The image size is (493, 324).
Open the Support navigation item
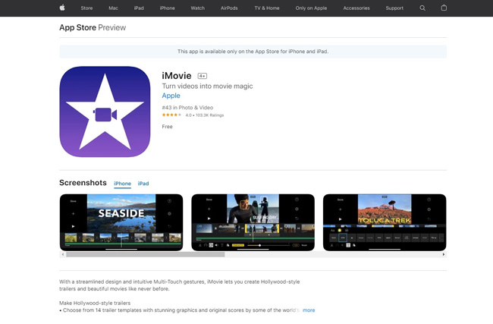tap(394, 8)
